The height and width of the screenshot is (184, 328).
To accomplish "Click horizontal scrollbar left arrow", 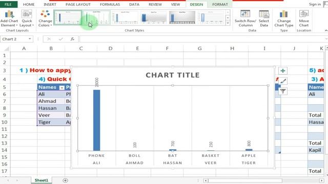I will 206,180.
